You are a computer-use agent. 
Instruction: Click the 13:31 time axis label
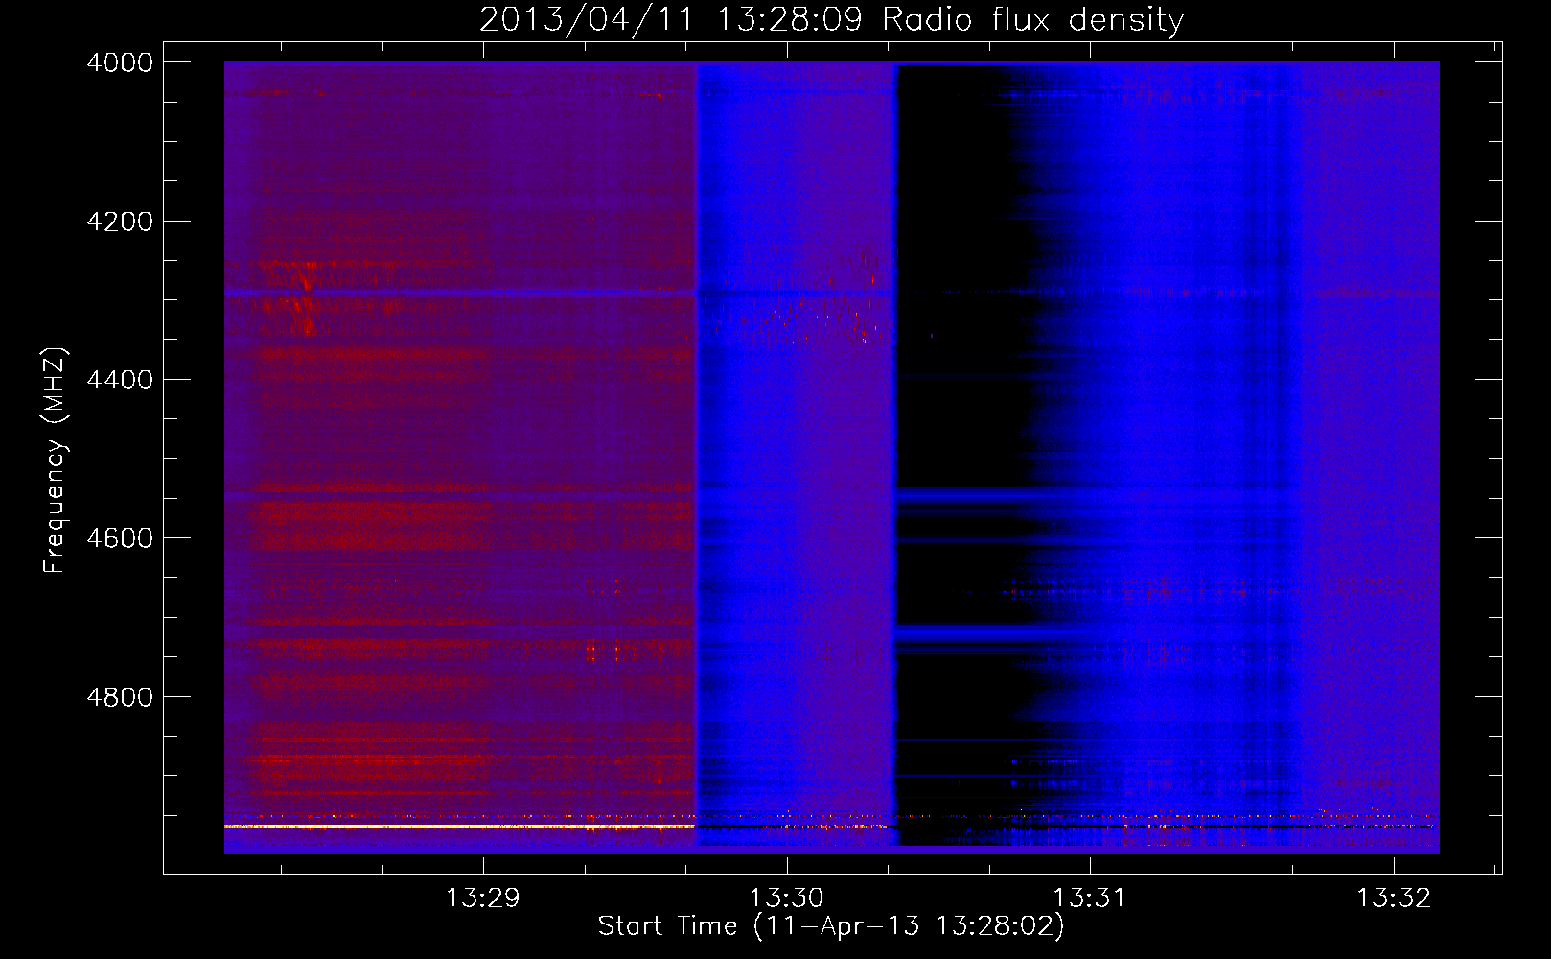pos(1090,899)
